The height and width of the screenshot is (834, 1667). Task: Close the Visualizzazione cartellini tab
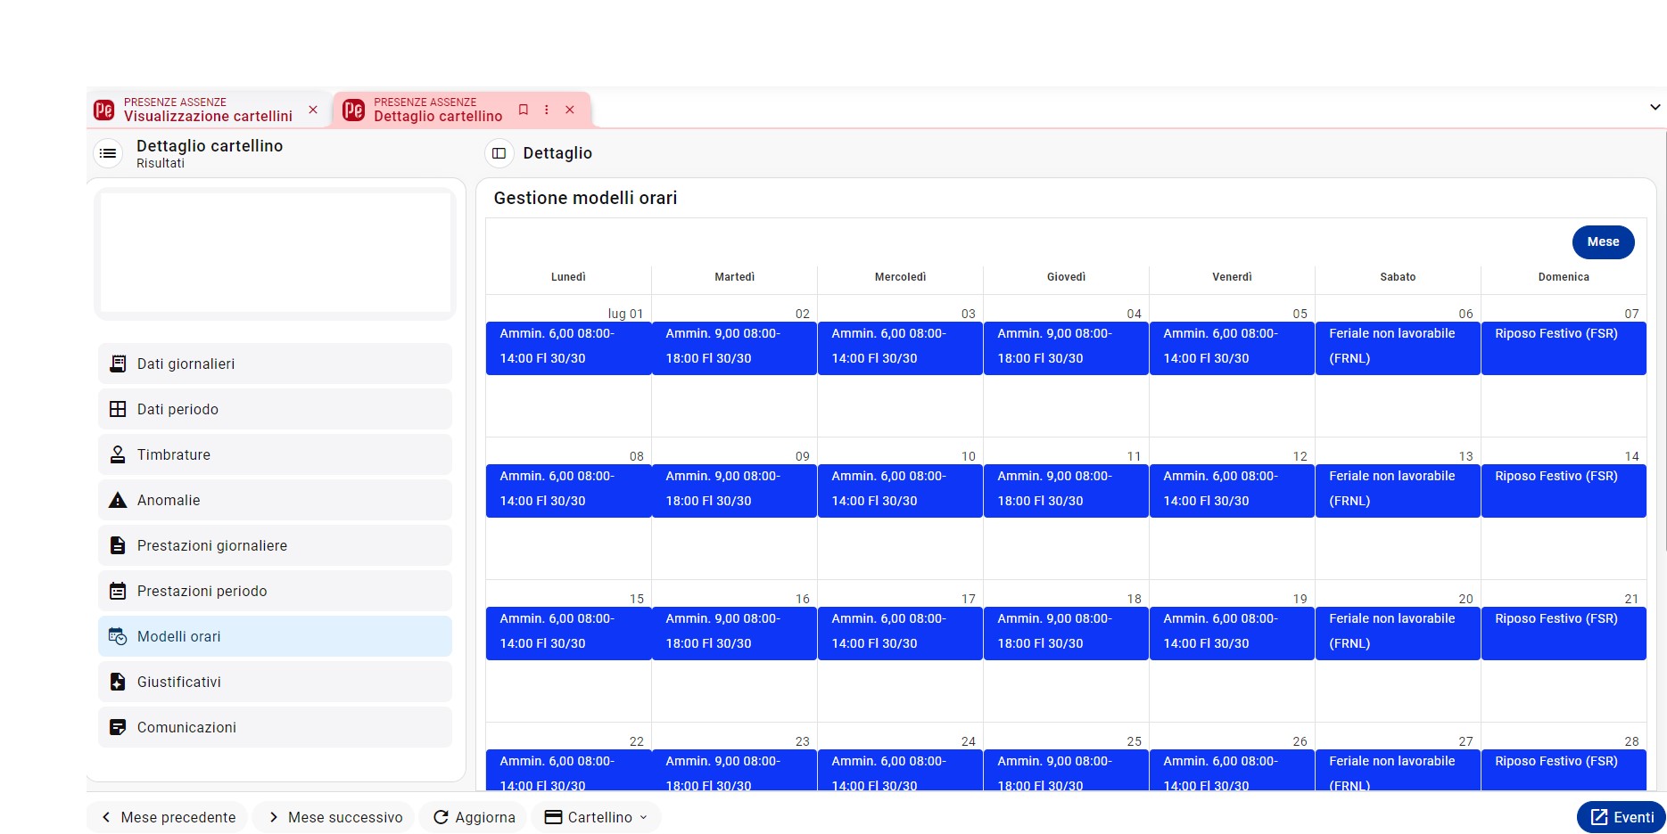tap(313, 110)
